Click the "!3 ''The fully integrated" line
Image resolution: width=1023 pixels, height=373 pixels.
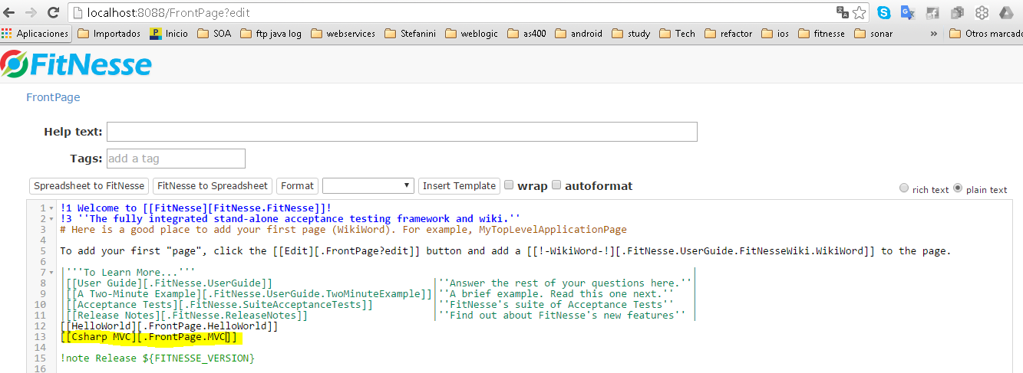290,219
